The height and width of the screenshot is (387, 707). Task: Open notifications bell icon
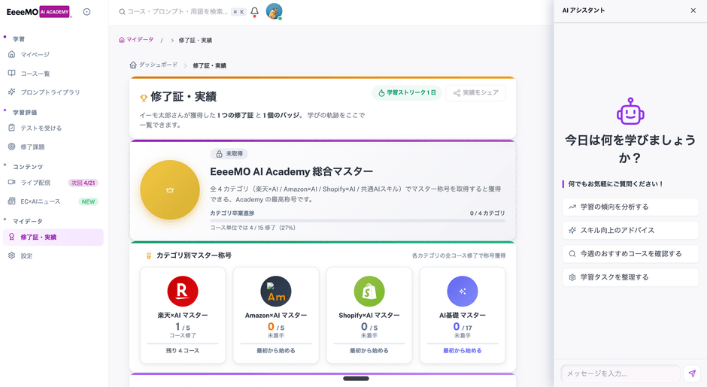pos(254,11)
